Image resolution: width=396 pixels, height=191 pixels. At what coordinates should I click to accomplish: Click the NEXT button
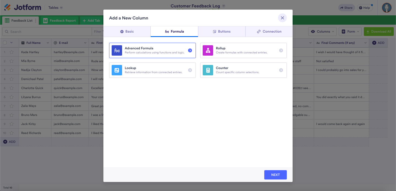[x=276, y=175]
